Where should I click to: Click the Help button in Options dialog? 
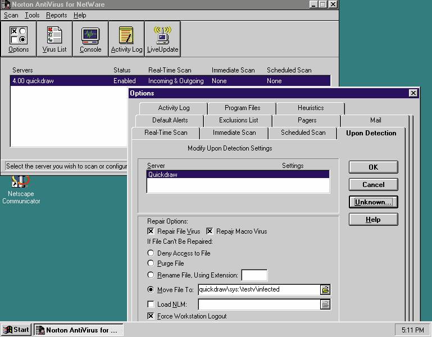click(374, 220)
